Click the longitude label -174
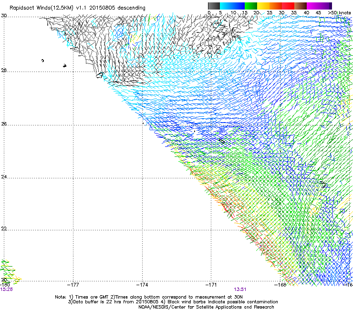 [x=142, y=285]
